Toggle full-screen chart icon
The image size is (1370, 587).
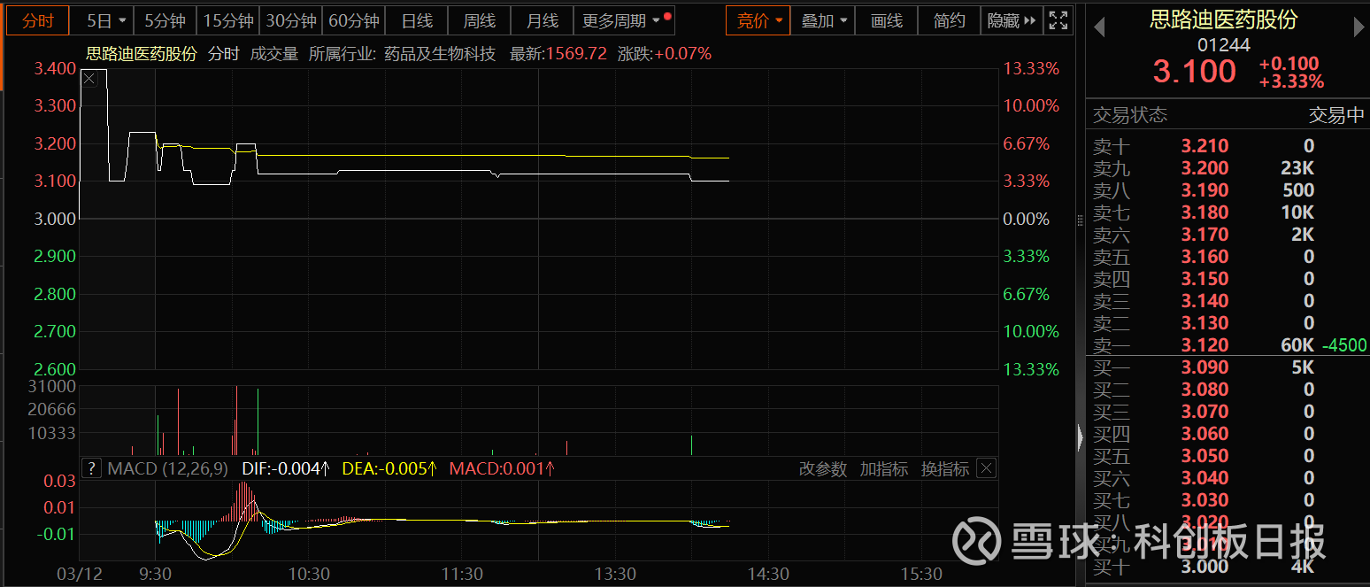pyautogui.click(x=1057, y=20)
